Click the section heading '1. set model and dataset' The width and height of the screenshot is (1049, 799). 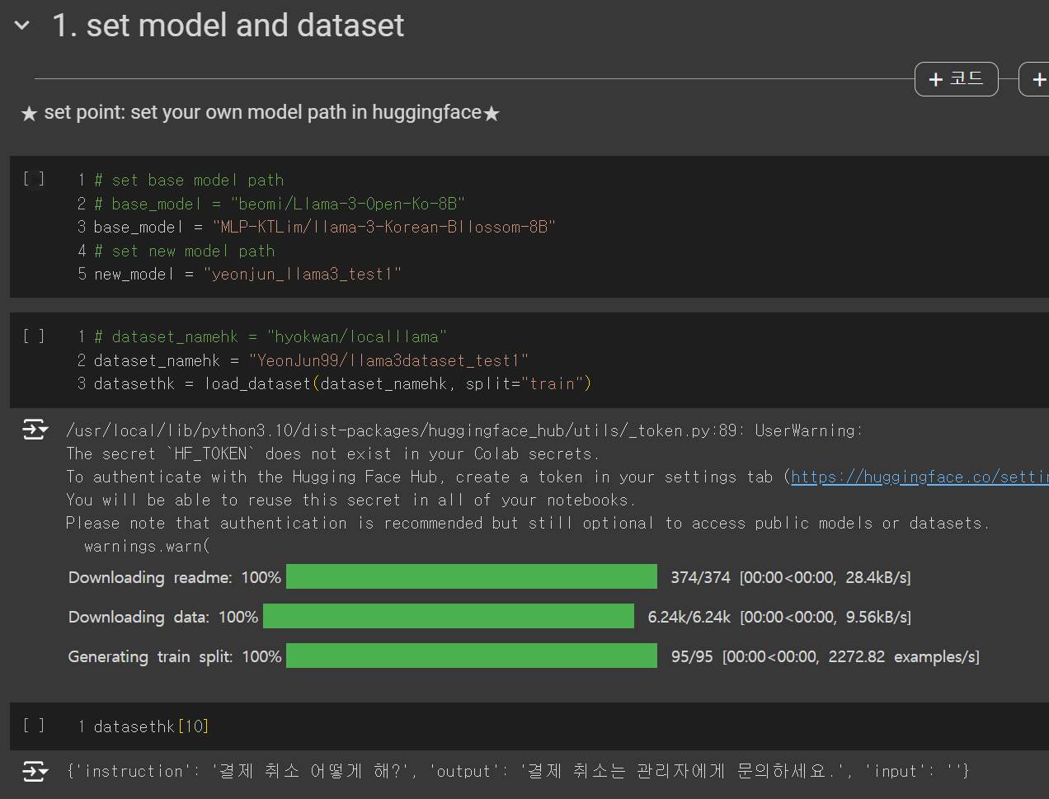[228, 26]
